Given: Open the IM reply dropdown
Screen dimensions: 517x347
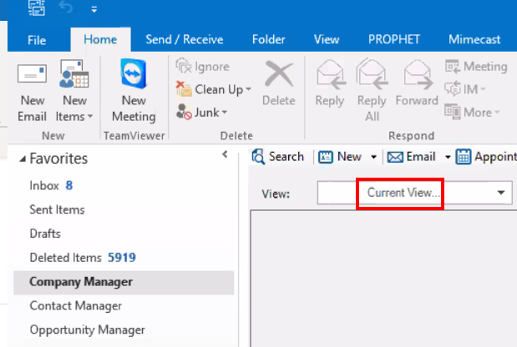Looking at the screenshot, I should (465, 89).
